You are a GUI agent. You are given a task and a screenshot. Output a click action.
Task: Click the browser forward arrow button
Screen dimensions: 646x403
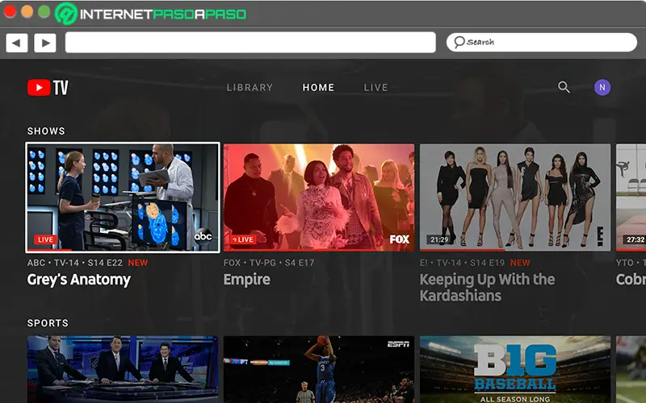click(x=45, y=43)
